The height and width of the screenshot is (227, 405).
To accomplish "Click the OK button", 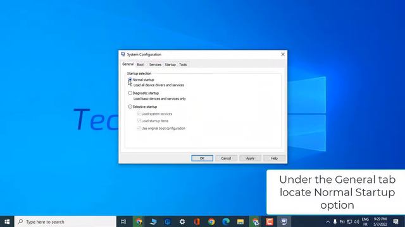I will pos(202,158).
